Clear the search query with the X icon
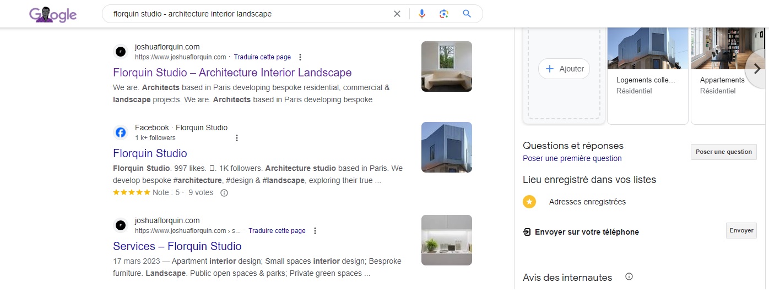Viewport: 769px width, 305px height. pos(397,14)
